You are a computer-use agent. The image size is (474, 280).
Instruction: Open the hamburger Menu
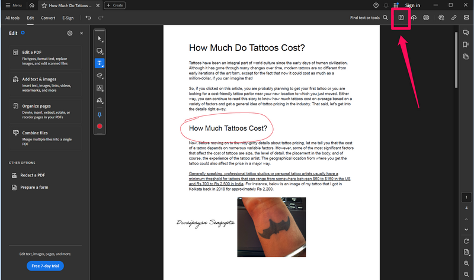[14, 5]
